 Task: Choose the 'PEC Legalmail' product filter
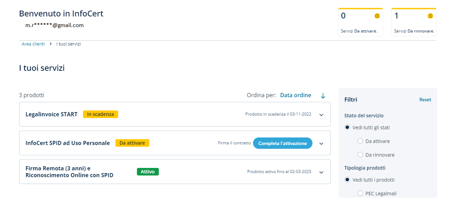[360, 193]
